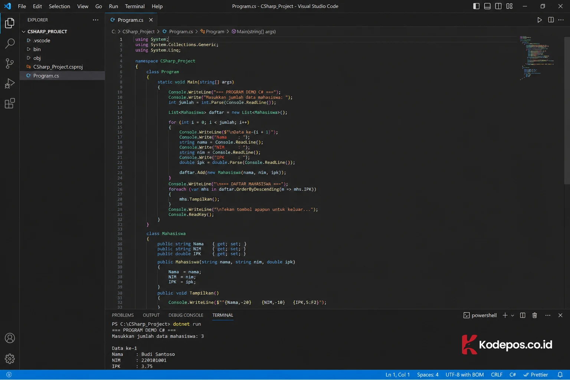
Task: Click the VS Code logo icon
Action: (7, 6)
